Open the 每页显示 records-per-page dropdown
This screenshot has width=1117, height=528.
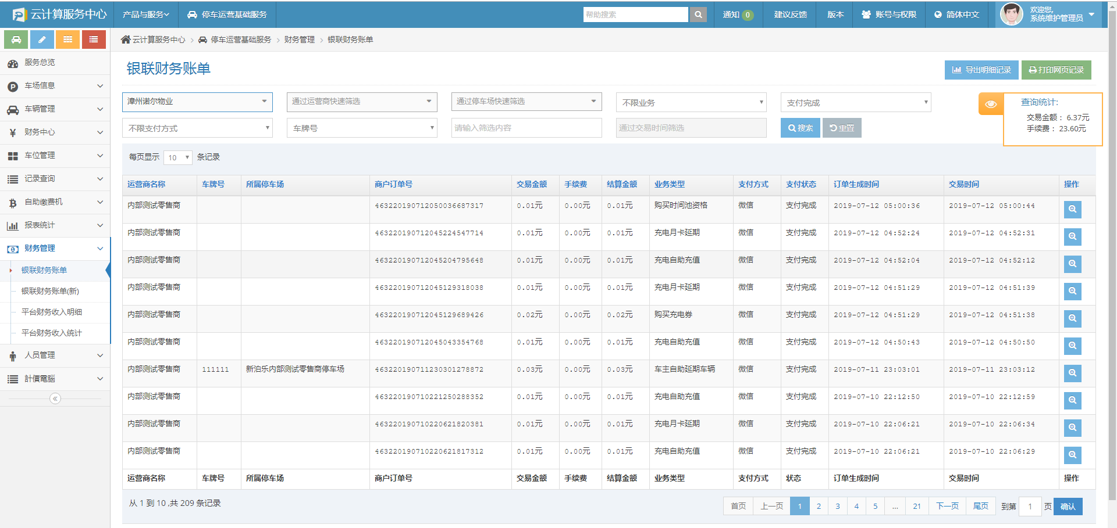pyautogui.click(x=177, y=157)
